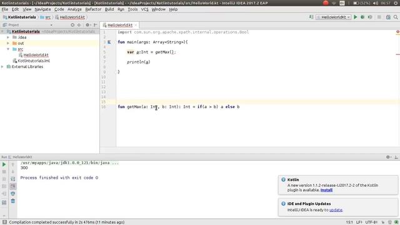400x225 pixels.
Task: Open the LF line separator selector
Action: point(359,222)
